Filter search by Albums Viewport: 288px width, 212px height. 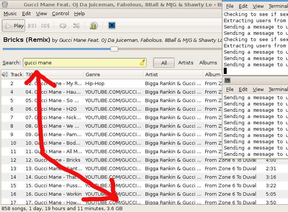click(x=208, y=63)
